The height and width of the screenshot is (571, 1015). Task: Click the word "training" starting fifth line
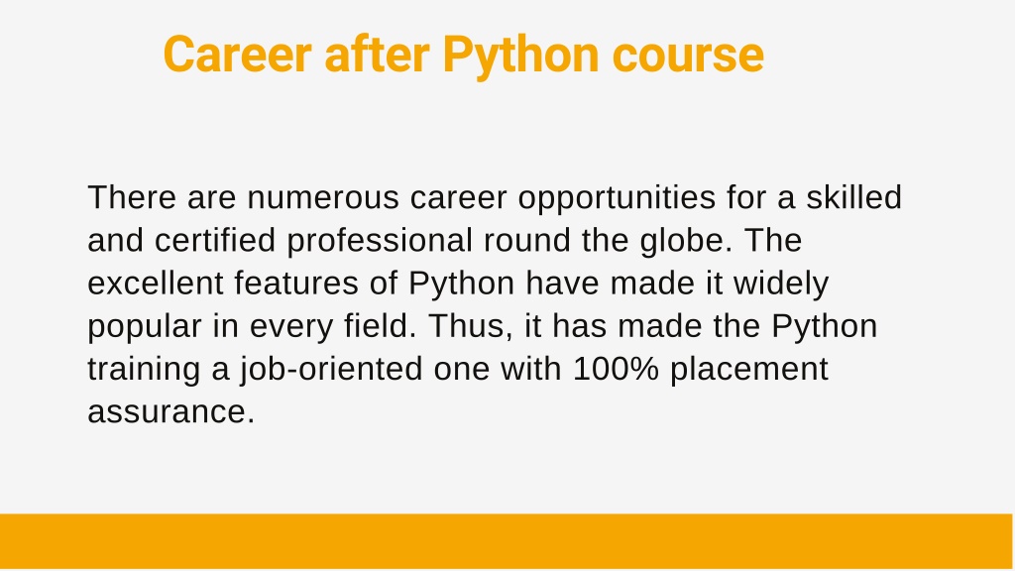144,371
